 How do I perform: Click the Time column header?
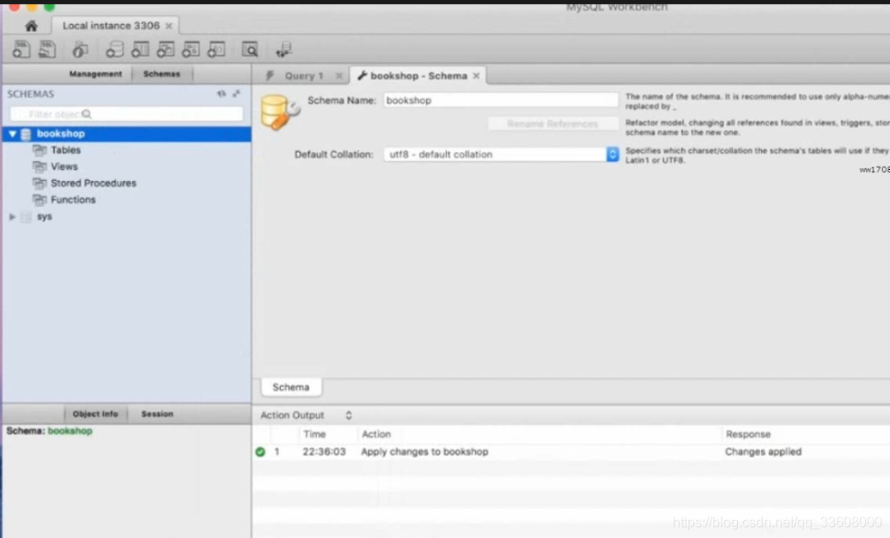click(x=314, y=434)
